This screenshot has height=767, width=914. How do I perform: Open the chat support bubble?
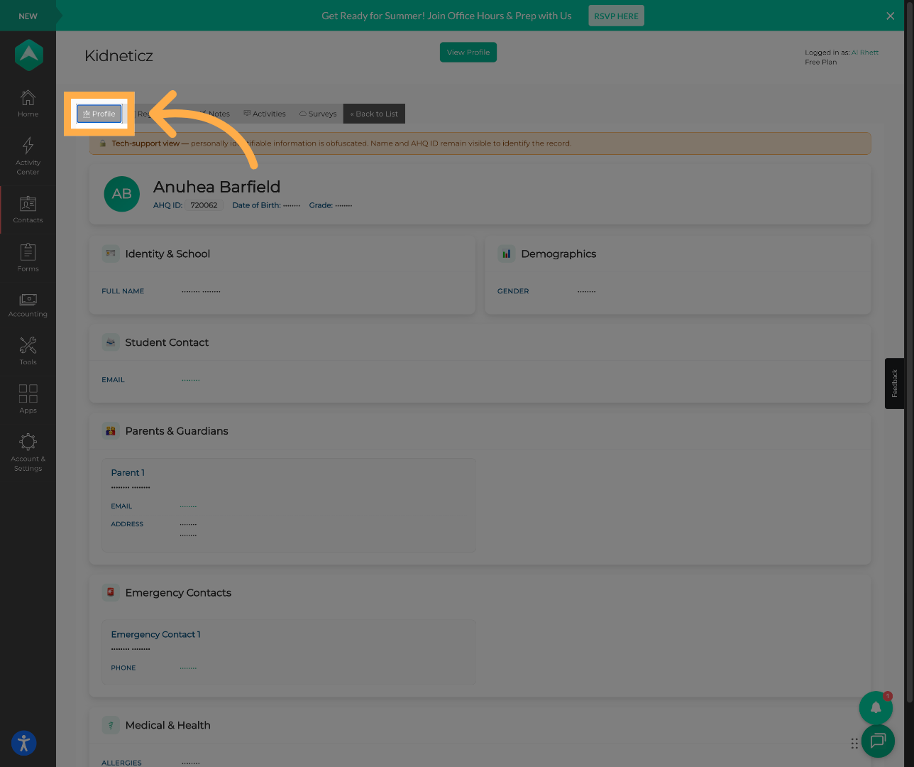(x=878, y=741)
